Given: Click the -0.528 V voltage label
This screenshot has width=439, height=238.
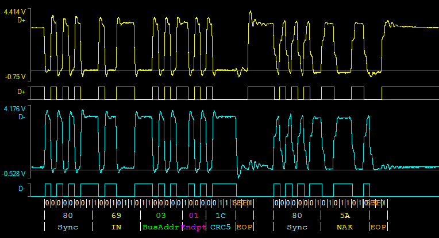Looking at the screenshot, I should point(13,174).
